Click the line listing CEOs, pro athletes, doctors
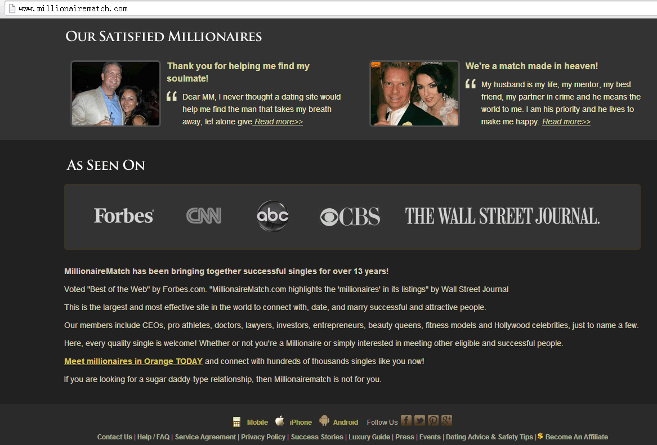 click(351, 325)
